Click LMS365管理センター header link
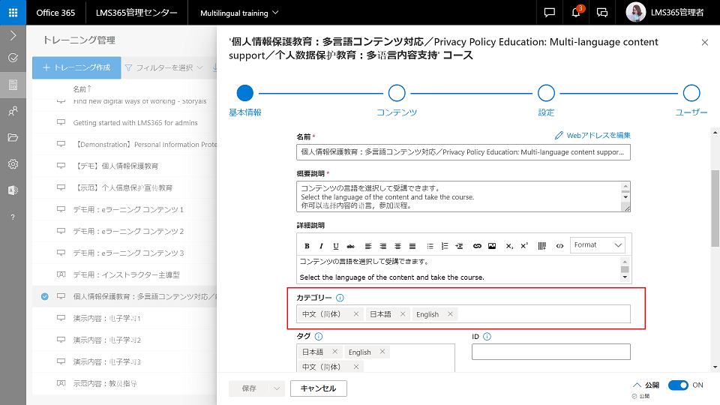 pos(136,13)
